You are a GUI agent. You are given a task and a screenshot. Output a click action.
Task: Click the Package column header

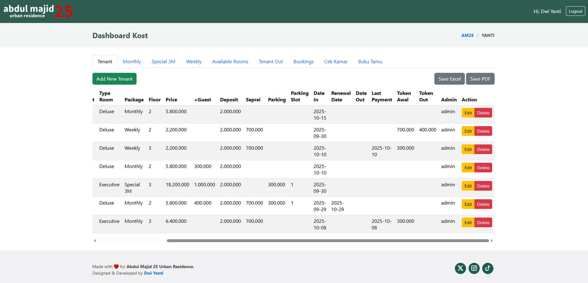[x=134, y=100]
